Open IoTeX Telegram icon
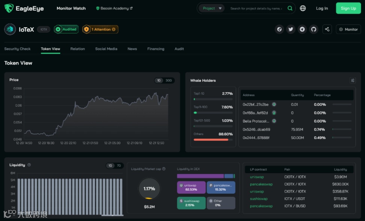Viewport: 365px width, 221px height. (x=302, y=29)
